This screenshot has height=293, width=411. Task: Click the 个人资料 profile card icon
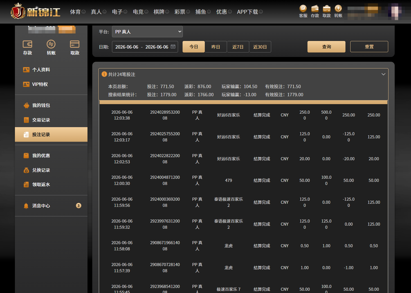click(26, 70)
